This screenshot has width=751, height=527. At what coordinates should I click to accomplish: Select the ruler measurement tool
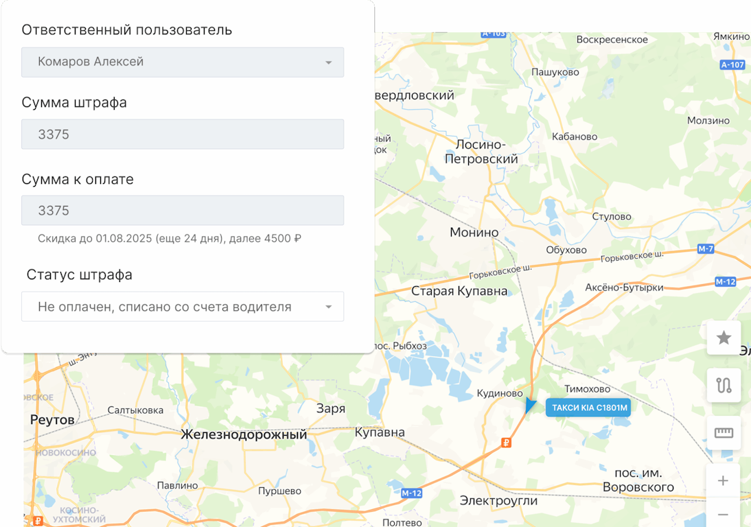click(x=724, y=433)
